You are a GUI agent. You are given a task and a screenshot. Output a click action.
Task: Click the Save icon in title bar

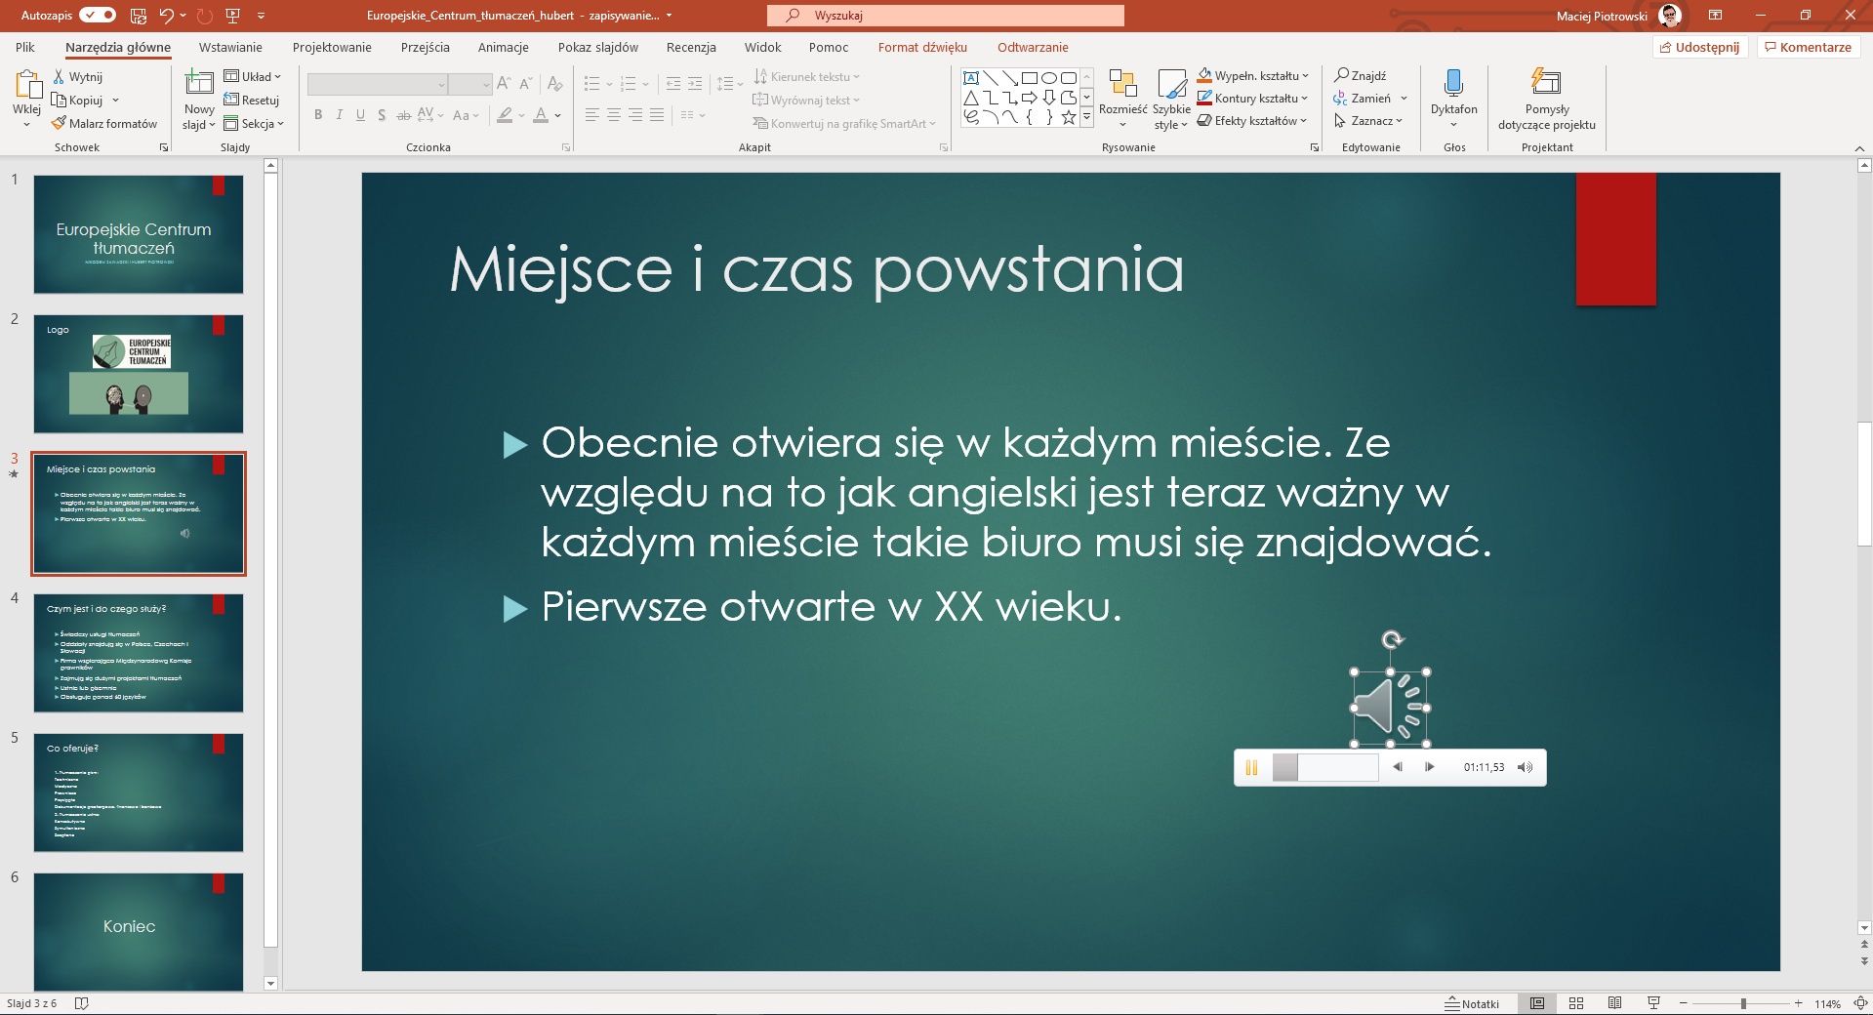coord(138,16)
